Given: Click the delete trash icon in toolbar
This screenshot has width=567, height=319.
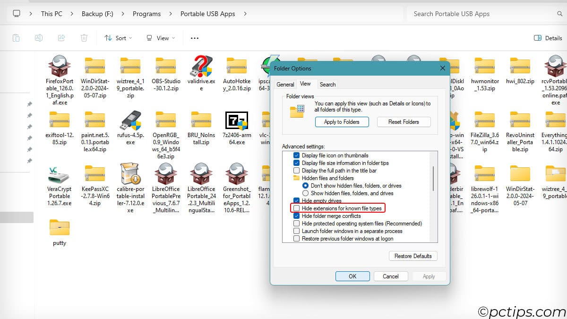Looking at the screenshot, I should coord(84,38).
